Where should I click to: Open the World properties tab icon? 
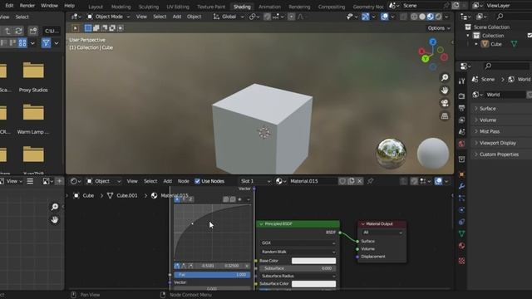point(461,144)
